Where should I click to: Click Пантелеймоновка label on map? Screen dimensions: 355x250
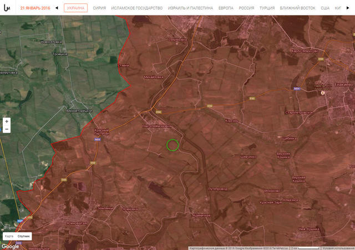(x=156, y=126)
